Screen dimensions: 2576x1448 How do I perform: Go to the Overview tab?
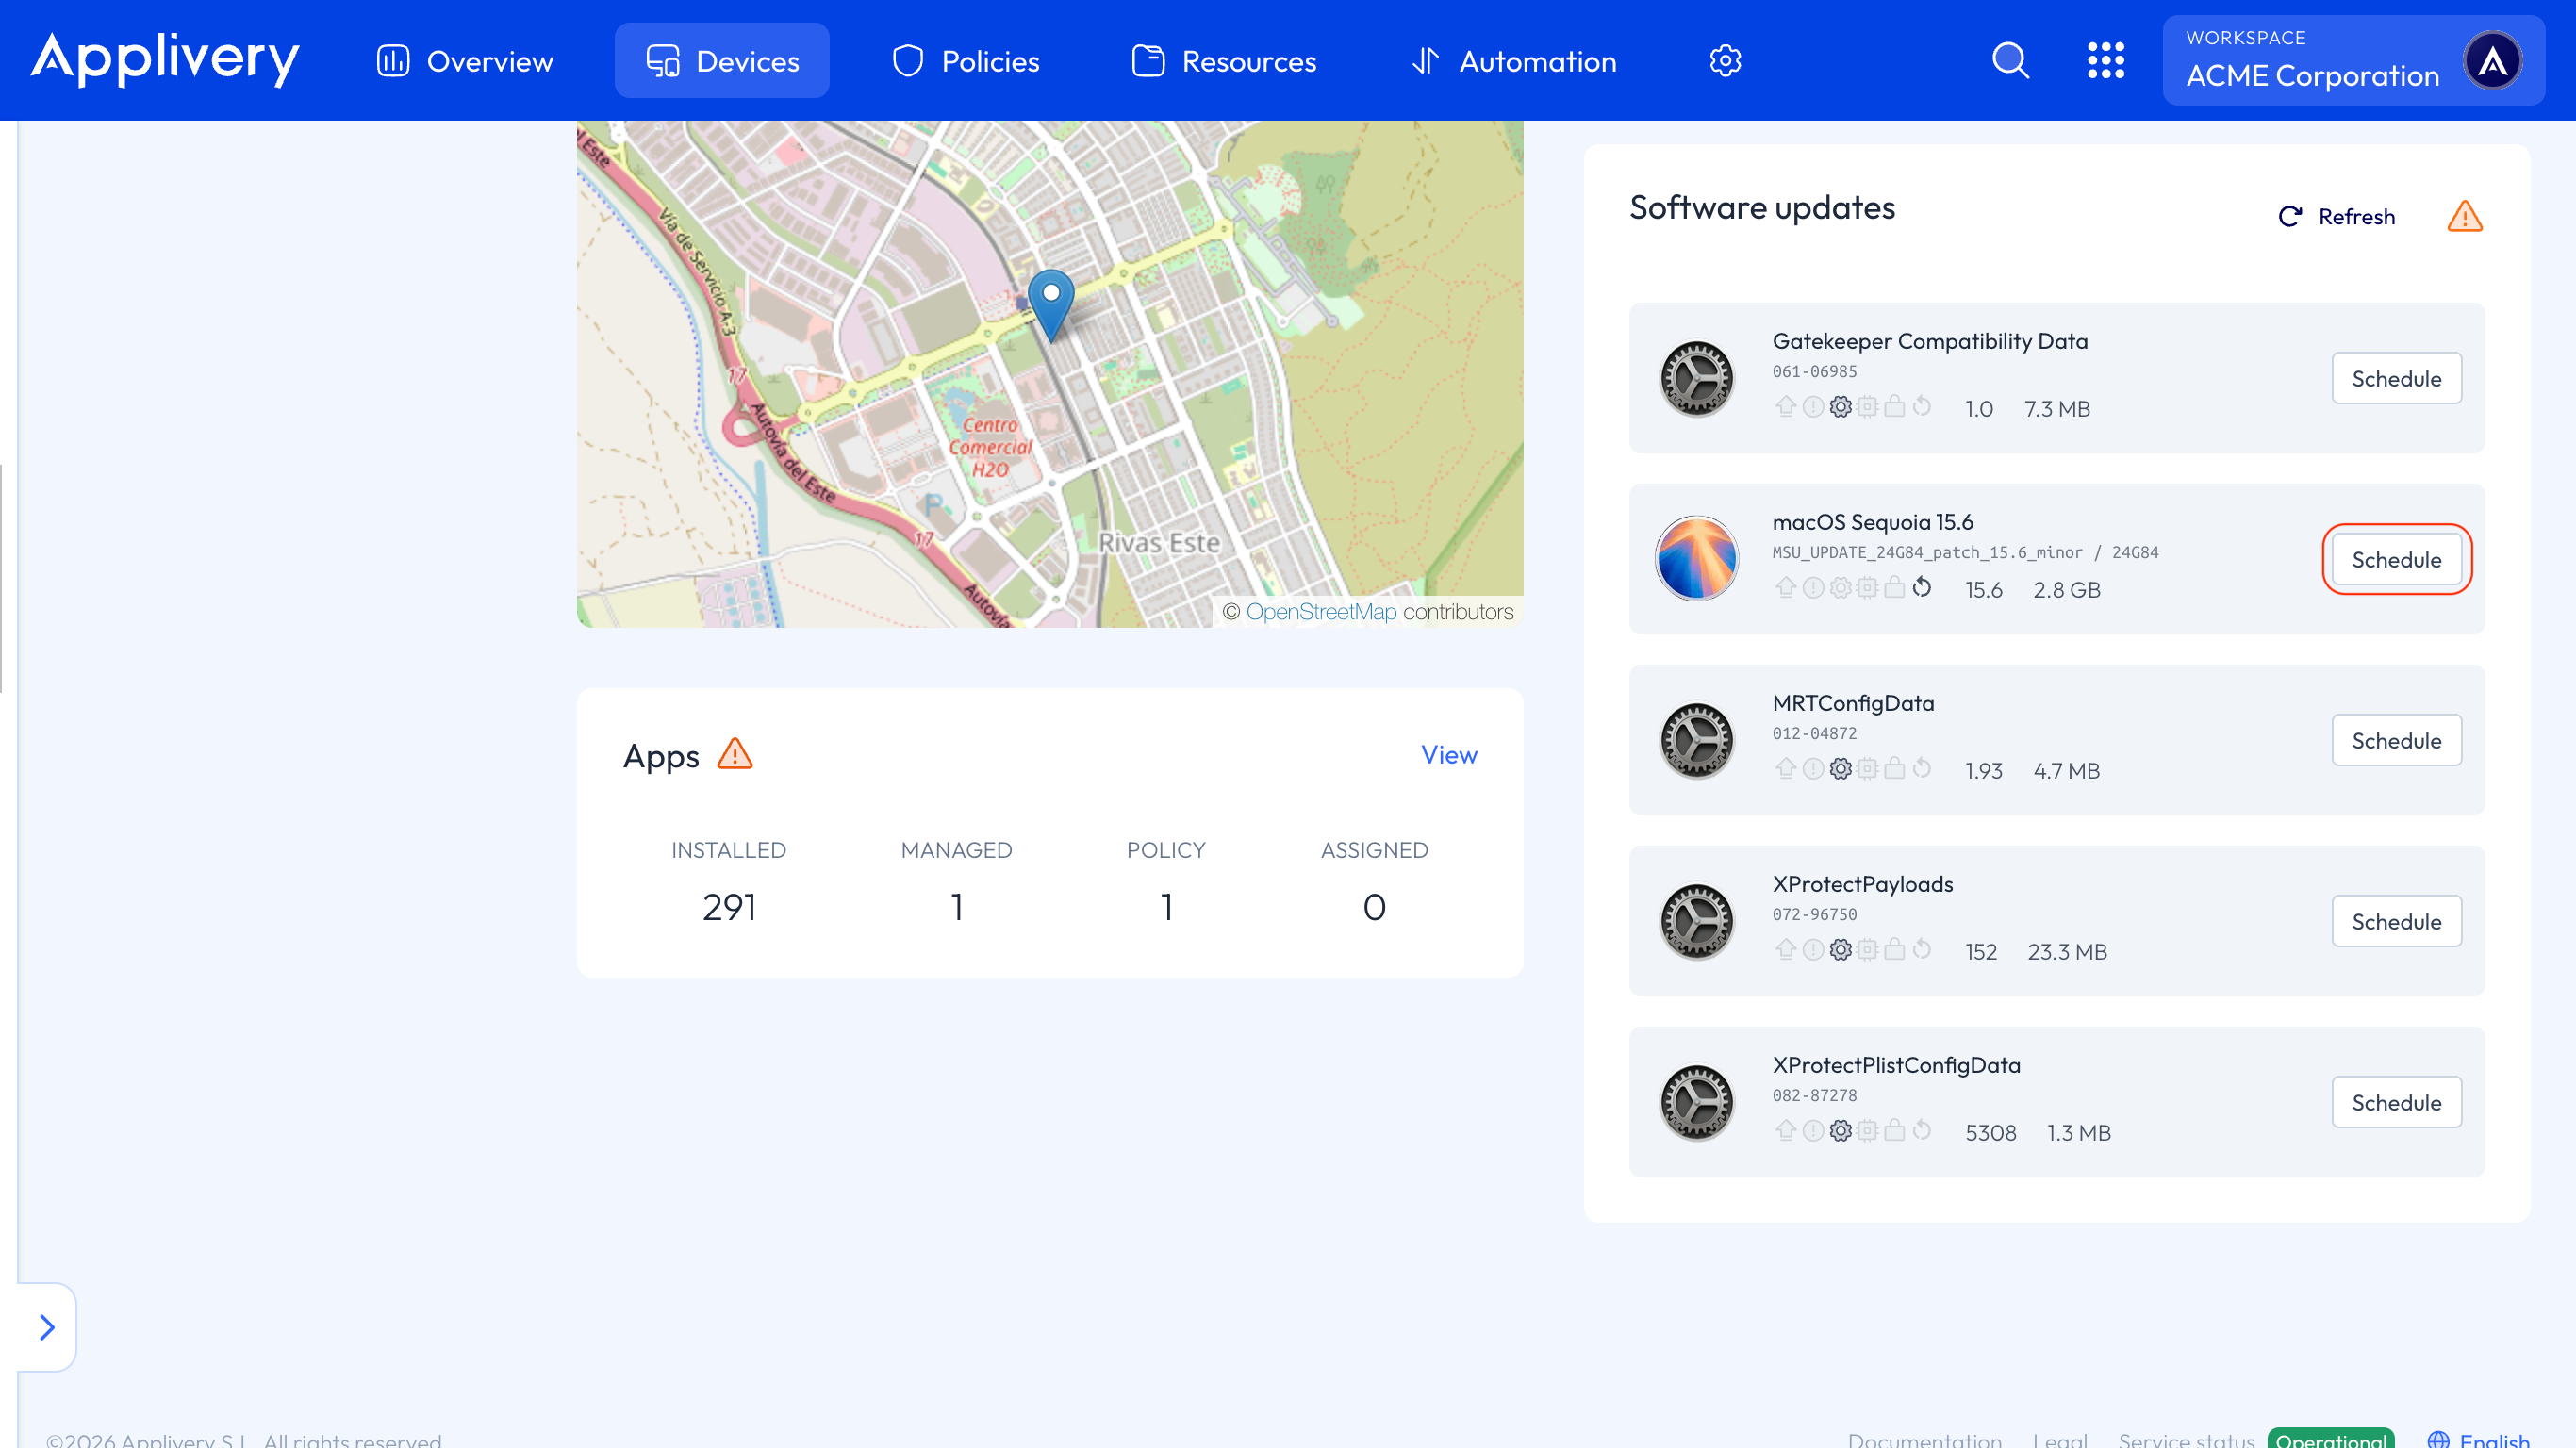tap(465, 61)
